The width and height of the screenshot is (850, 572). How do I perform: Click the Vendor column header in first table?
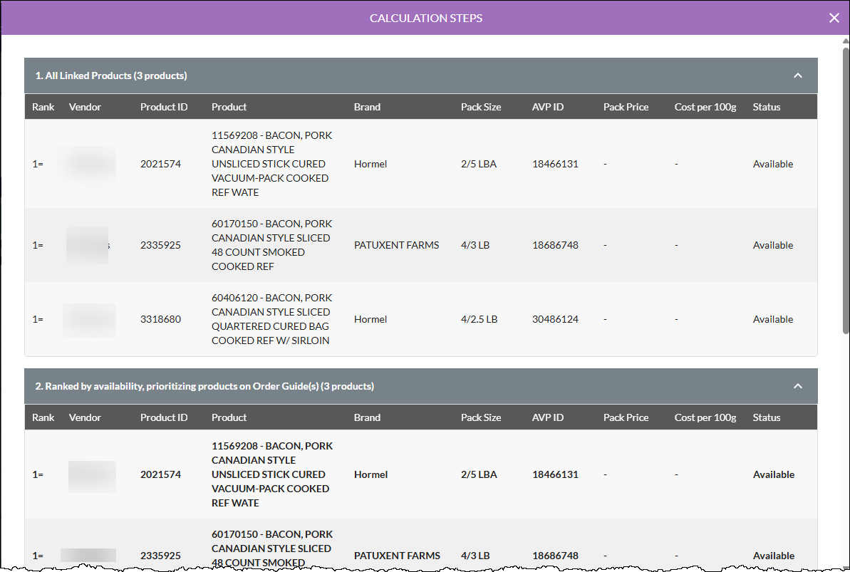(x=85, y=107)
